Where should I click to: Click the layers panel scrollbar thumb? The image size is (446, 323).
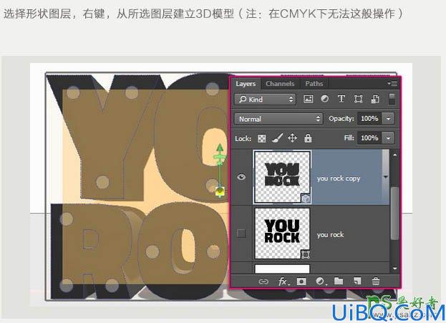point(394,213)
